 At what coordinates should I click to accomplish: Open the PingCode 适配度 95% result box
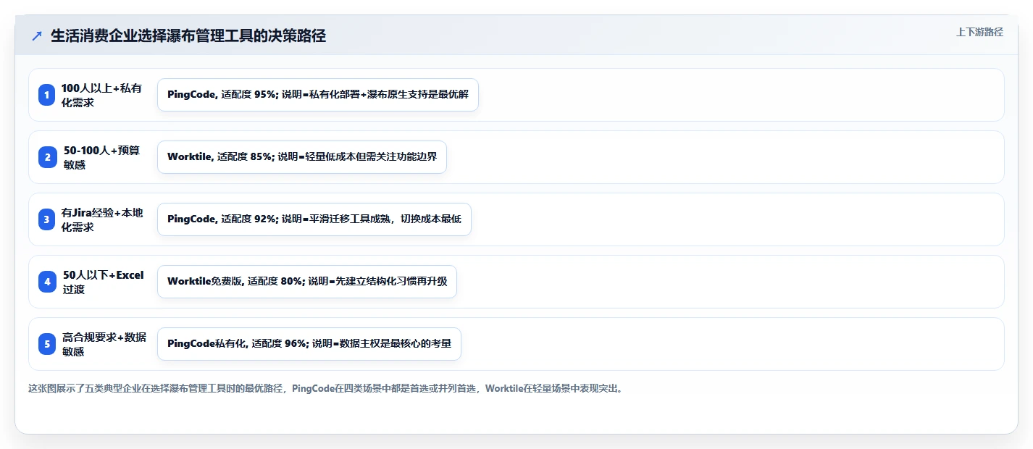click(318, 95)
